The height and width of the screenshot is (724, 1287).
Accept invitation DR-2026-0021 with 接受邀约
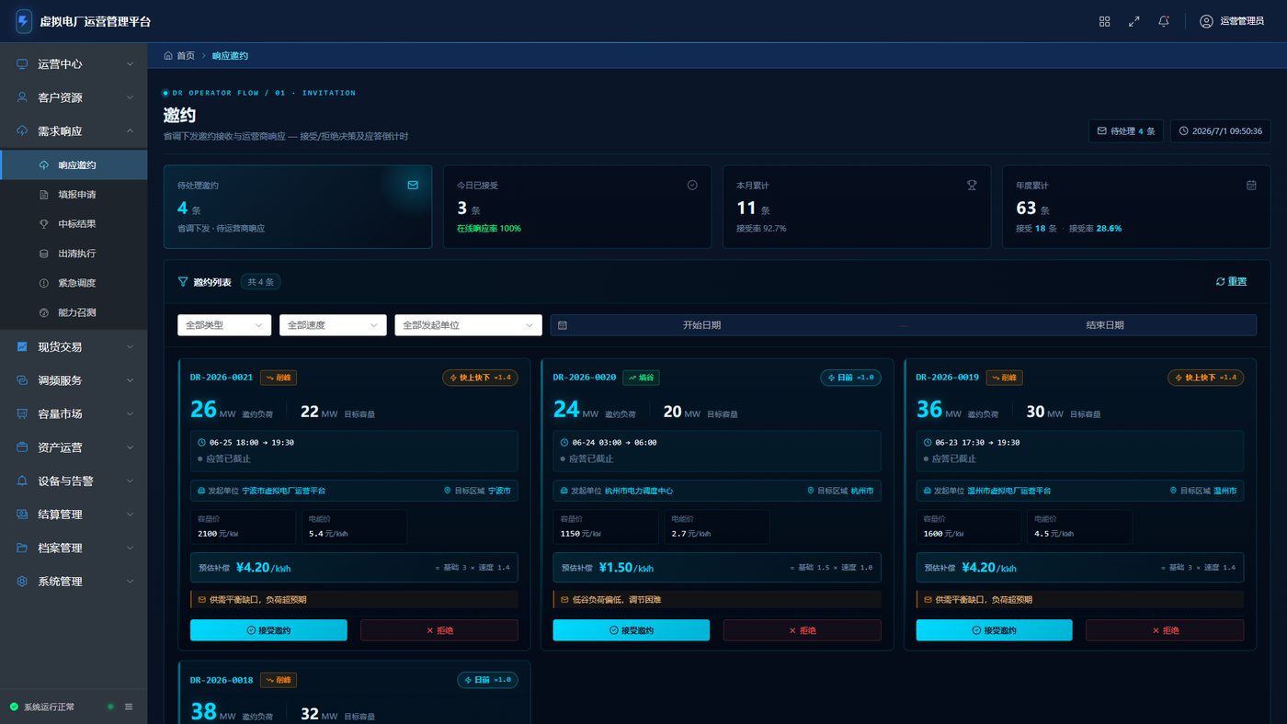pyautogui.click(x=268, y=630)
